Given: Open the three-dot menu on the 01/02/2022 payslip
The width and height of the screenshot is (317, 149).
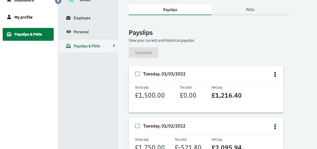Looking at the screenshot, I should [275, 127].
